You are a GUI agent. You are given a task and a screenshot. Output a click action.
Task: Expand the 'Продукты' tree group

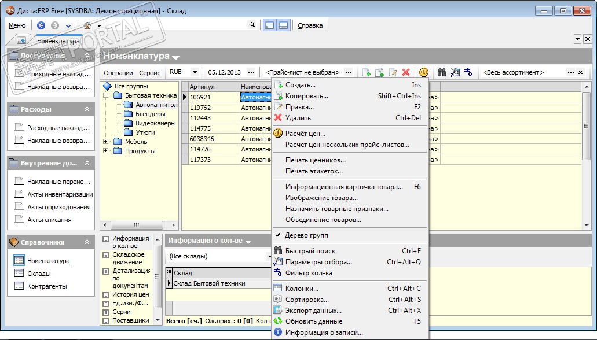[105, 151]
